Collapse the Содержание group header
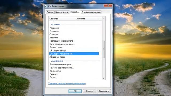This screenshot has height=96, width=171. pyautogui.click(x=57, y=61)
